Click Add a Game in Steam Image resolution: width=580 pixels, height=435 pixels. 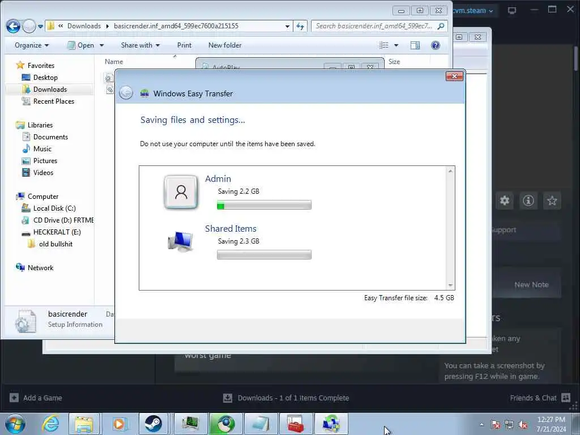(x=36, y=398)
